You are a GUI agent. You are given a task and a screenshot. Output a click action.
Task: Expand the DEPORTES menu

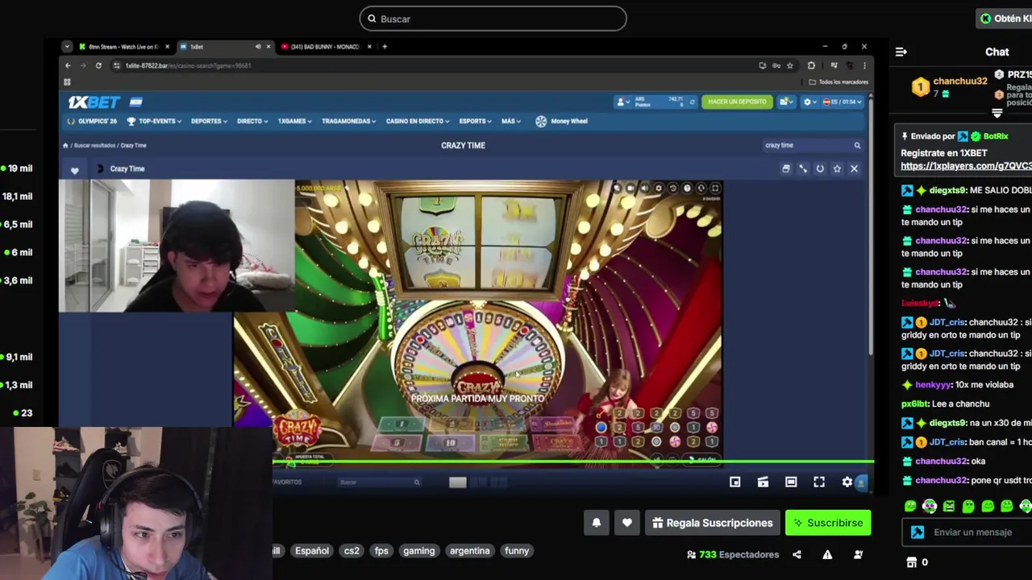pos(210,121)
